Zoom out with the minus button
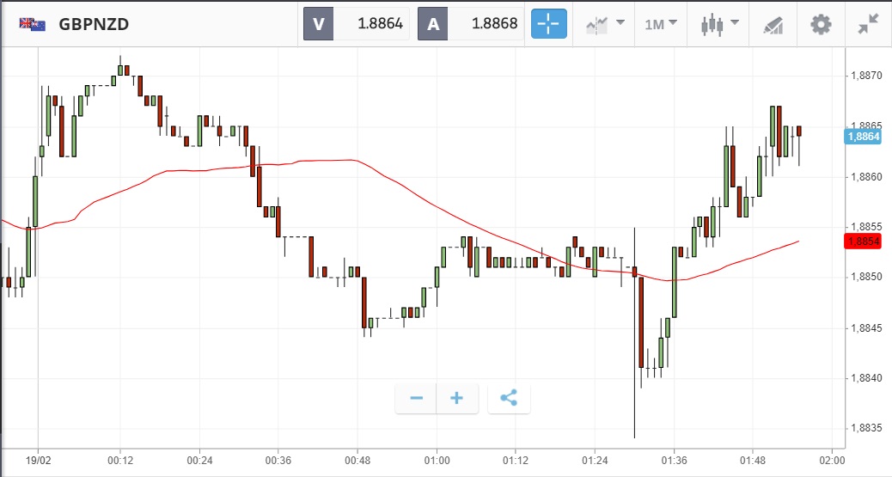The height and width of the screenshot is (477, 892). [417, 398]
